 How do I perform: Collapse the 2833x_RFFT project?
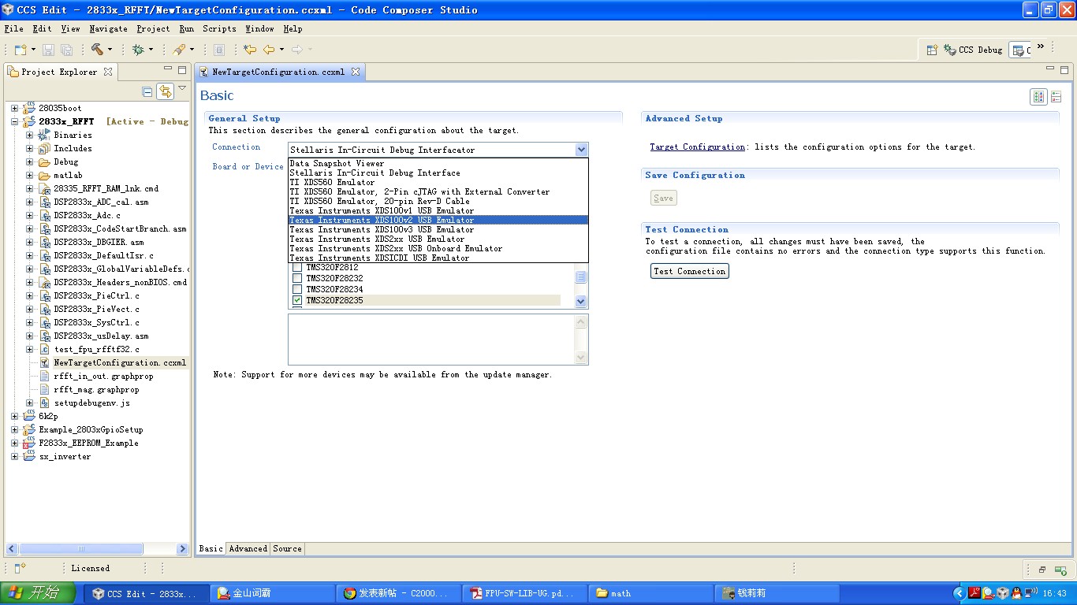(x=14, y=121)
